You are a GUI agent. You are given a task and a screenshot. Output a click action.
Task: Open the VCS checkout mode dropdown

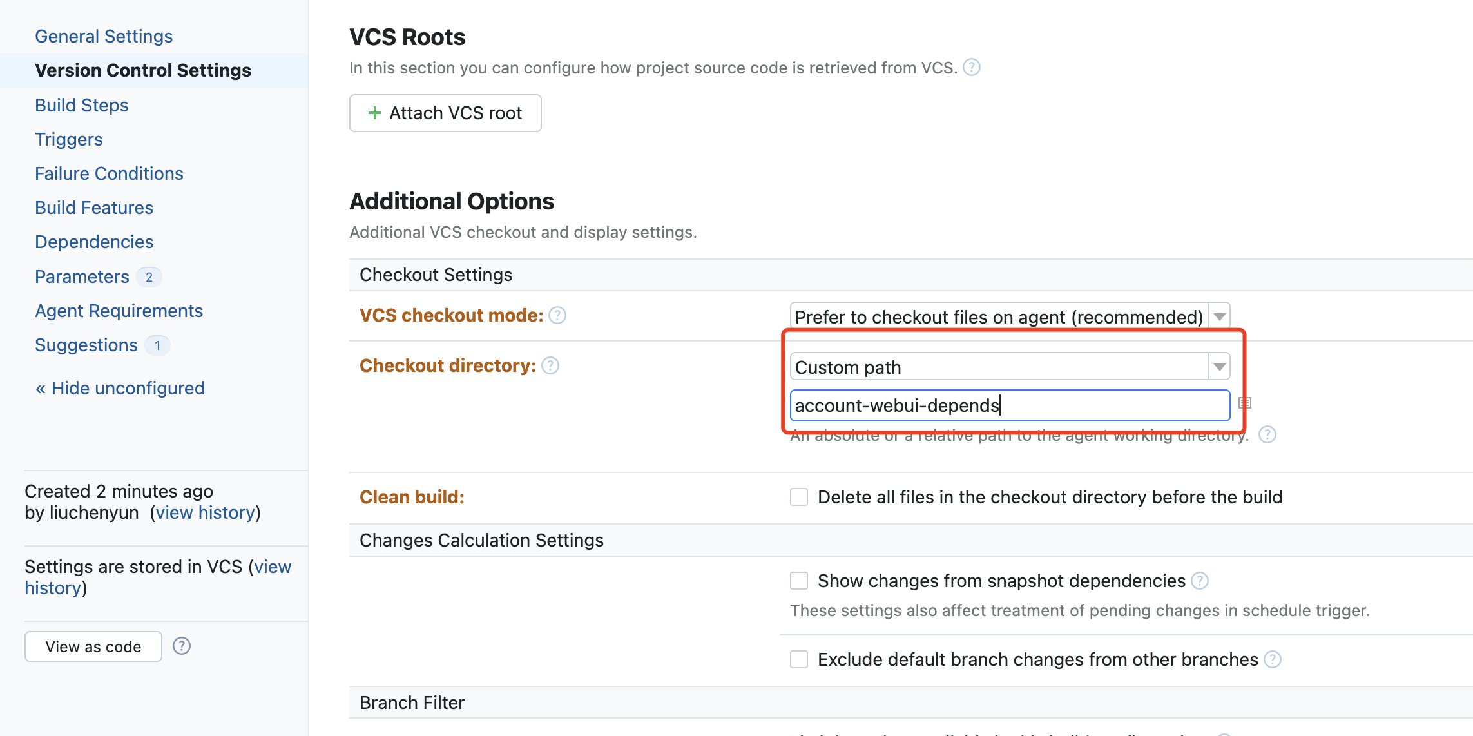[1010, 316]
